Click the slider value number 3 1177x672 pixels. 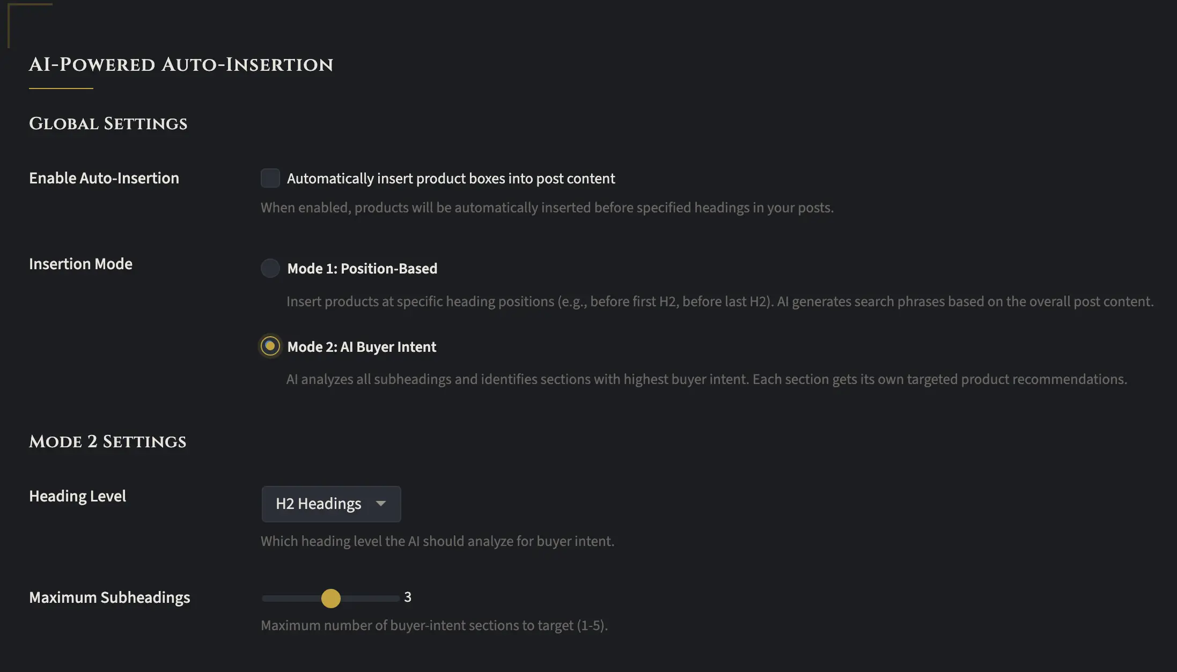tap(408, 597)
